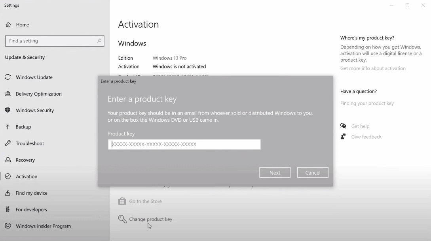The width and height of the screenshot is (431, 241).
Task: Click the 'Where's my product key?' heading
Action: coord(367,38)
